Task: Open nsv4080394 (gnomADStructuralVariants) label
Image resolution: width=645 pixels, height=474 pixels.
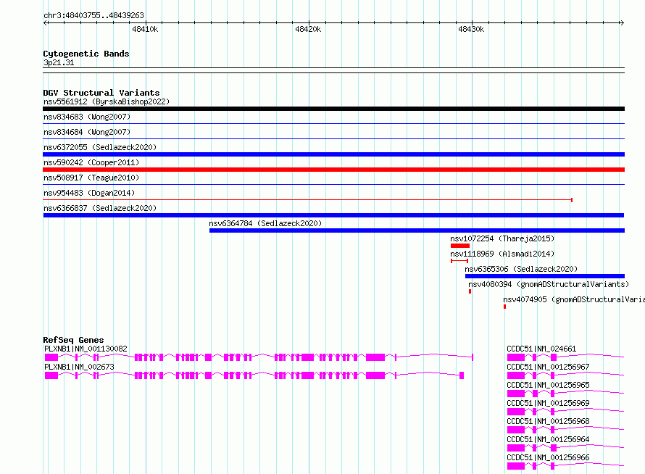Action: (549, 284)
